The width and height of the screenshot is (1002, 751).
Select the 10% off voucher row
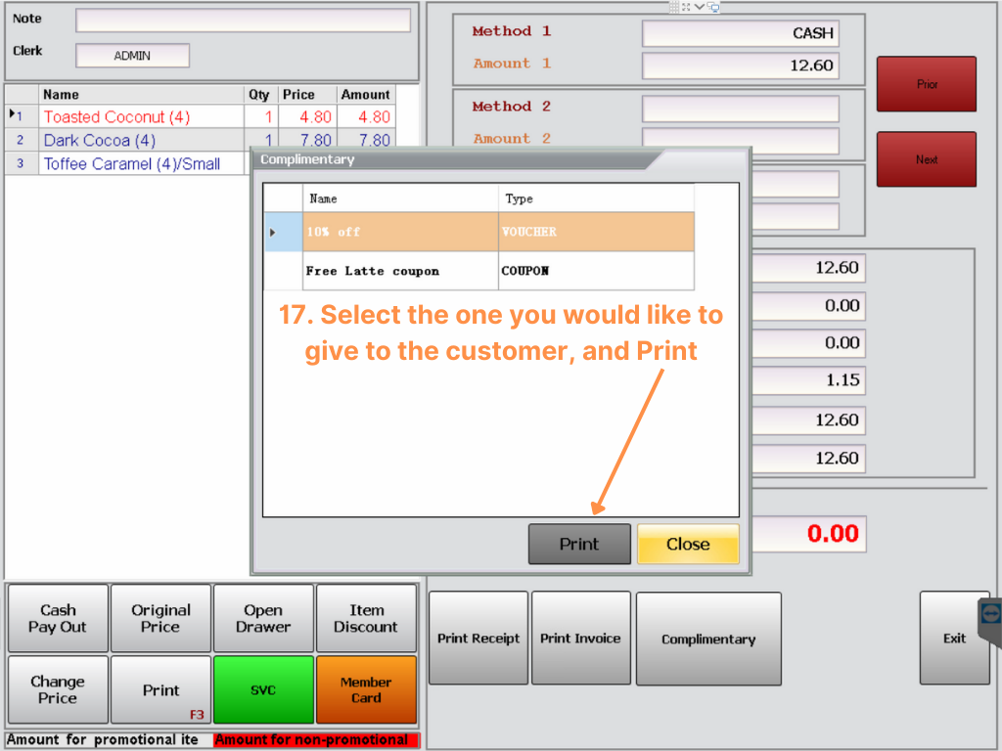click(x=401, y=233)
